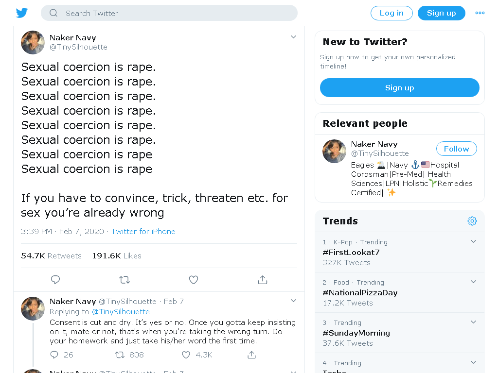This screenshot has height=373, width=498.
Task: Open the Twitter for iPhone link
Action: [143, 232]
